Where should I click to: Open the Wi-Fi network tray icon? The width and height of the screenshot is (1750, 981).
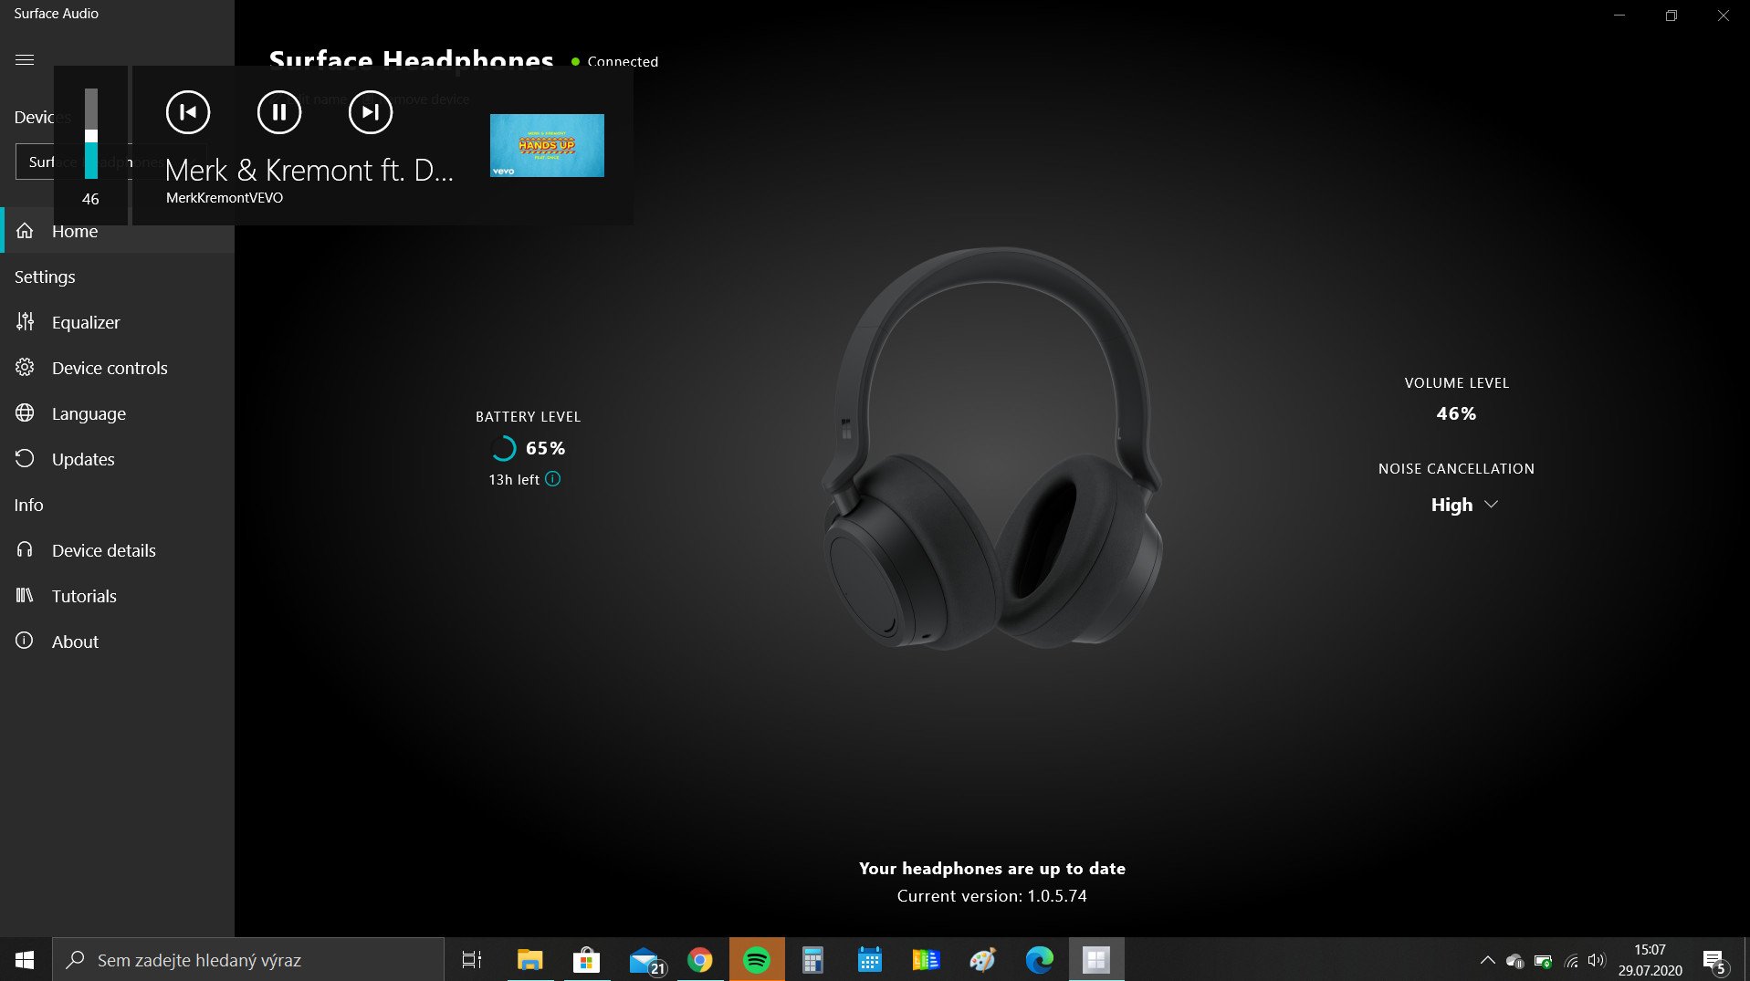point(1571,960)
